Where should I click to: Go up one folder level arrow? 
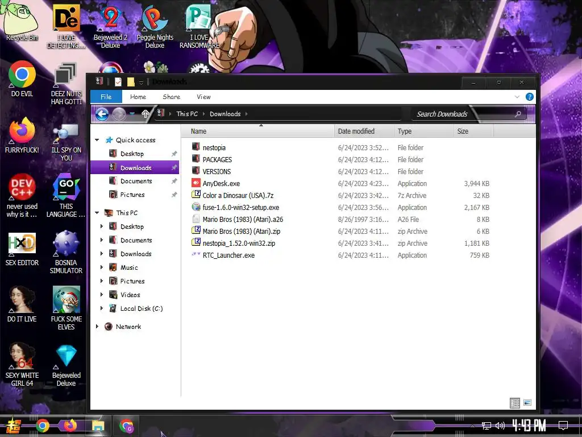click(x=145, y=114)
